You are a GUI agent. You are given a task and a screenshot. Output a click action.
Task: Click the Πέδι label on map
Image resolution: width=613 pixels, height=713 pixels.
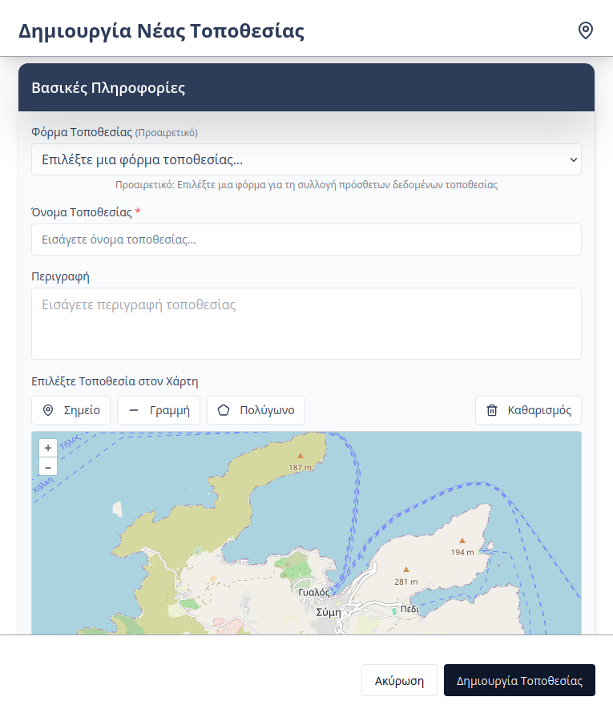[x=409, y=609]
